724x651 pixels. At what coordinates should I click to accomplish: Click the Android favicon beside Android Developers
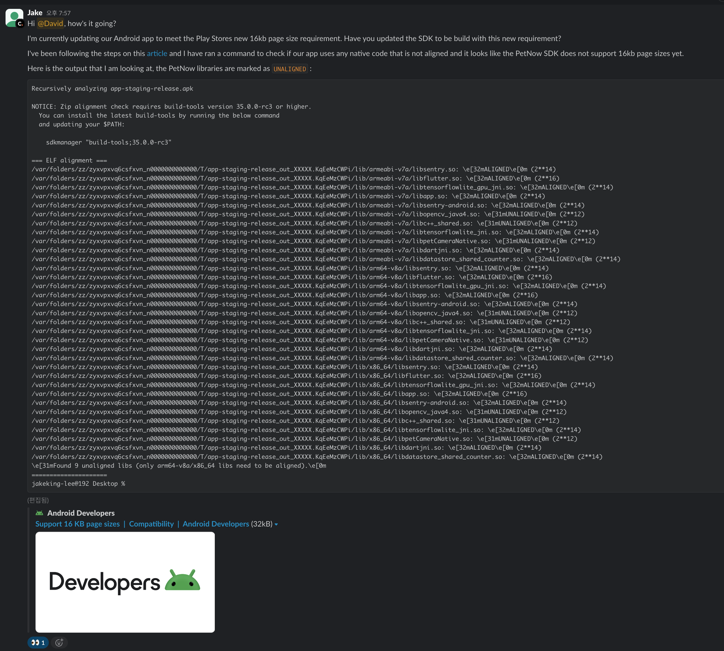pos(39,513)
